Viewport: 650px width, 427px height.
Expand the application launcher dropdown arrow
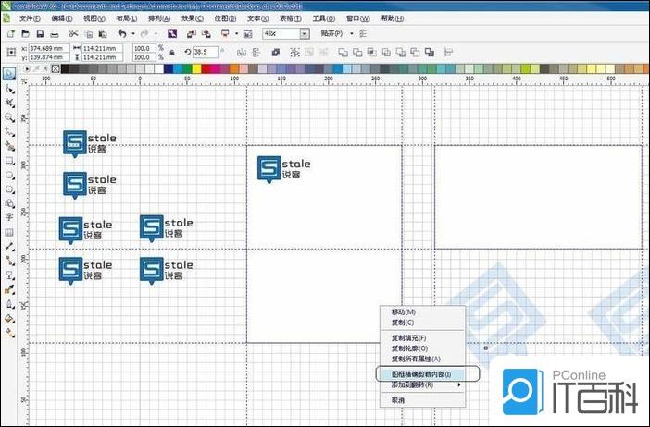(x=236, y=34)
